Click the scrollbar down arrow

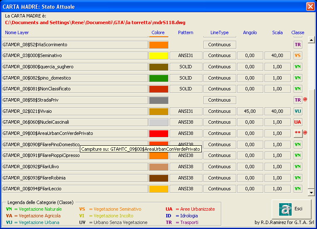(x=311, y=192)
